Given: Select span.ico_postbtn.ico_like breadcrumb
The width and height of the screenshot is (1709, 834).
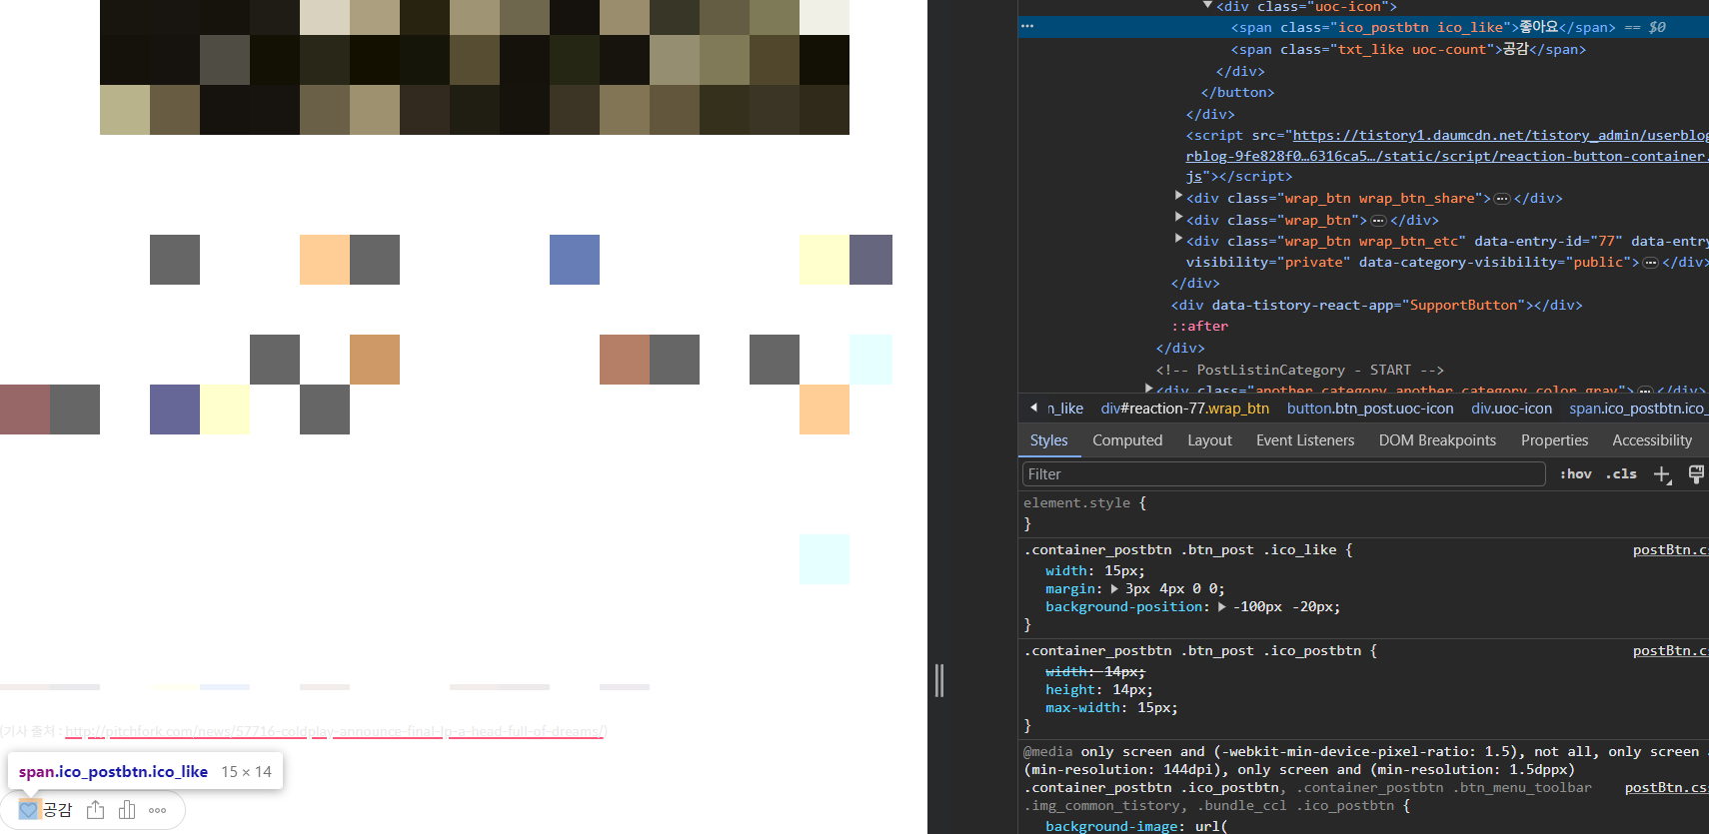Looking at the screenshot, I should [x=1638, y=409].
